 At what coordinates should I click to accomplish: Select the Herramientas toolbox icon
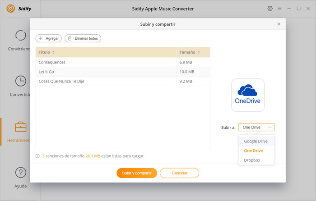21,127
